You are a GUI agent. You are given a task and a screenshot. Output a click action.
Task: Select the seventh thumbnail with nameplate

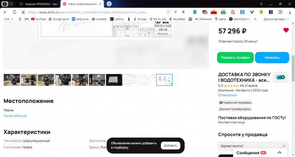point(114,80)
